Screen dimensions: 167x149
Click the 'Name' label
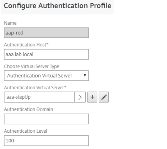(10, 23)
